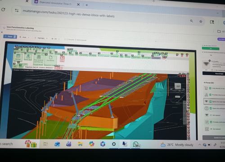
Task: Open the 26°C Mostly cloudy weather widget
Action: 177,145
